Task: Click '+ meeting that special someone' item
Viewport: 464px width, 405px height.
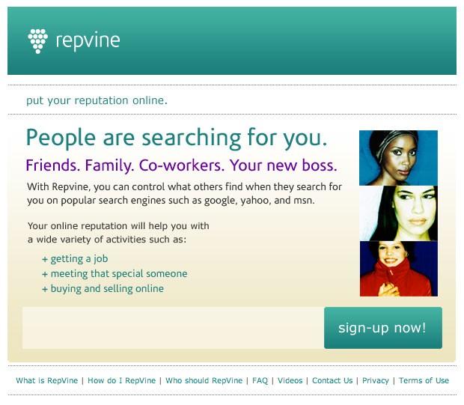Action: pos(115,274)
